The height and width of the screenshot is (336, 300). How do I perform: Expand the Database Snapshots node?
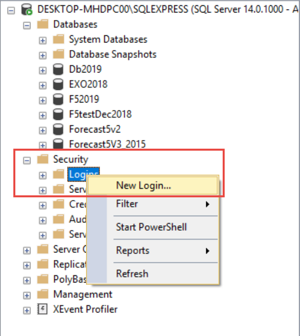click(x=43, y=55)
